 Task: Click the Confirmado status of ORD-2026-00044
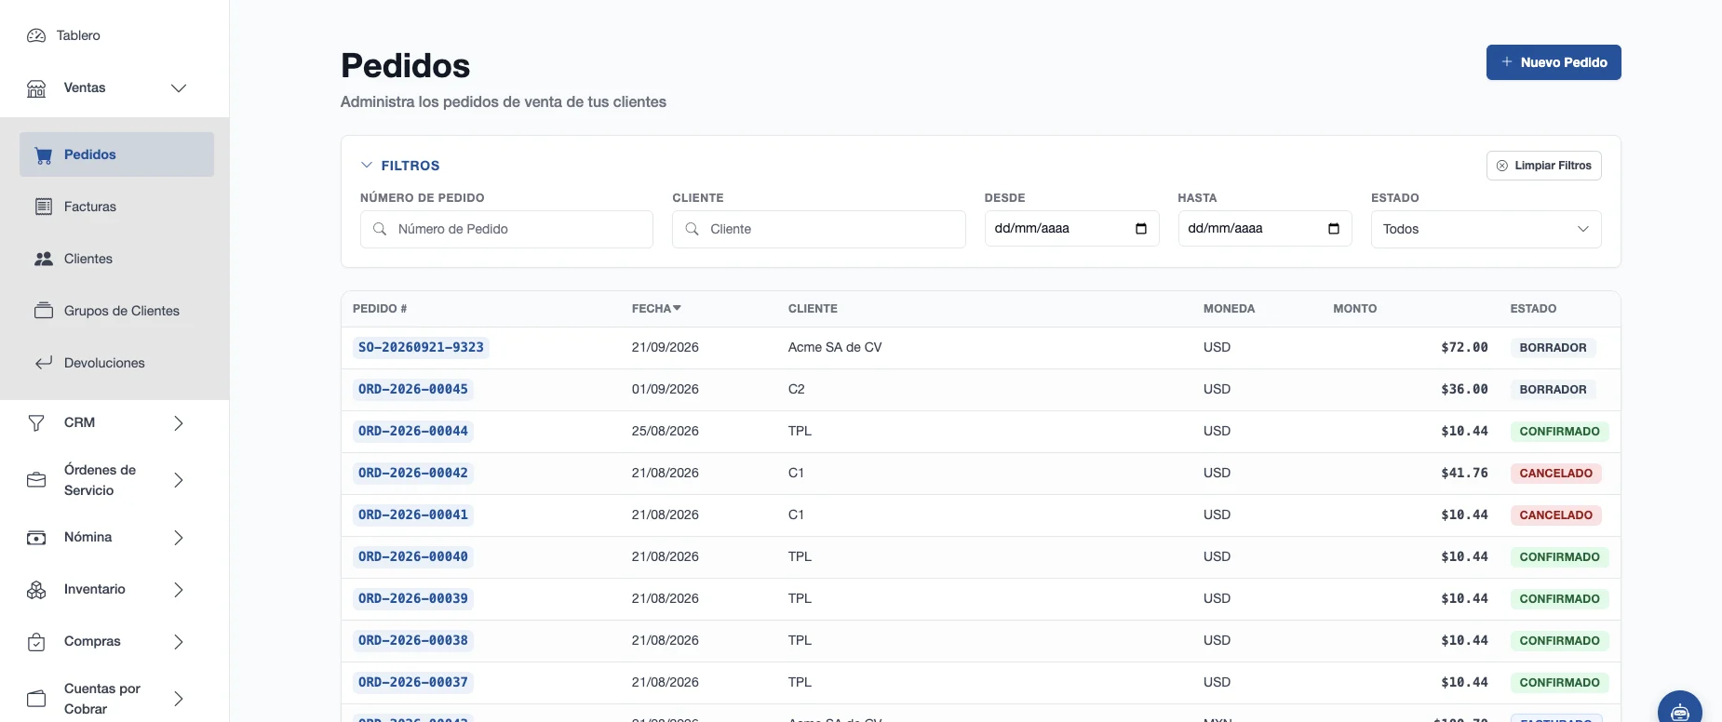coord(1559,431)
